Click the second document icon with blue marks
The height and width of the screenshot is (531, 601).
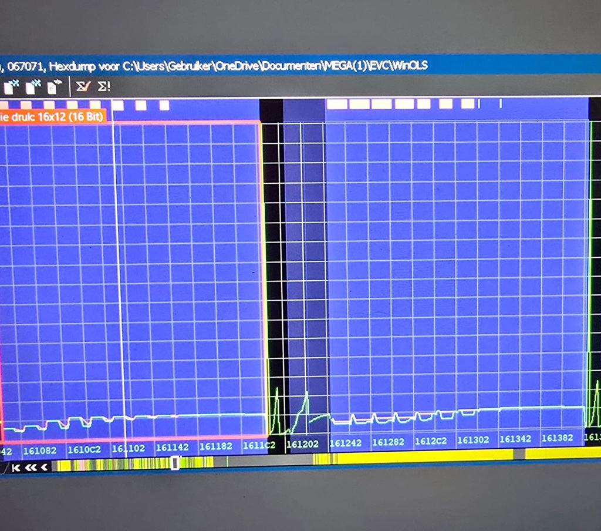[33, 86]
